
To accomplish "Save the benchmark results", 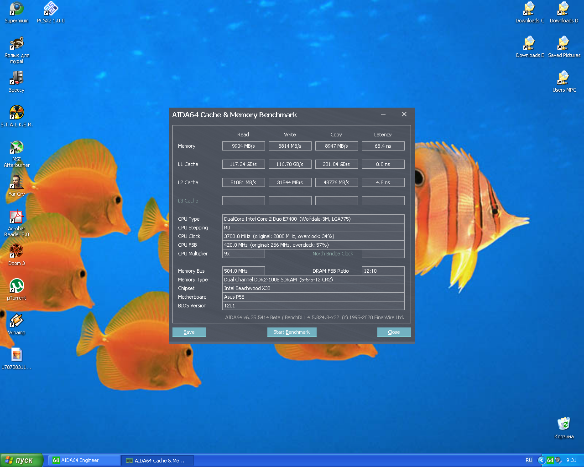I will point(189,332).
